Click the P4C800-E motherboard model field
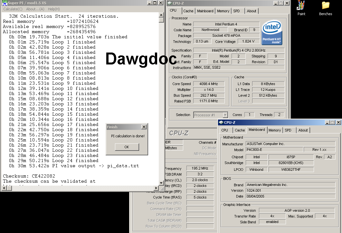This screenshot has height=233, width=342. tap(274, 150)
